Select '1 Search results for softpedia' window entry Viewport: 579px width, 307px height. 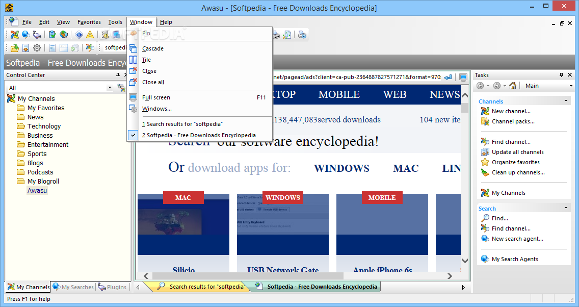click(182, 124)
